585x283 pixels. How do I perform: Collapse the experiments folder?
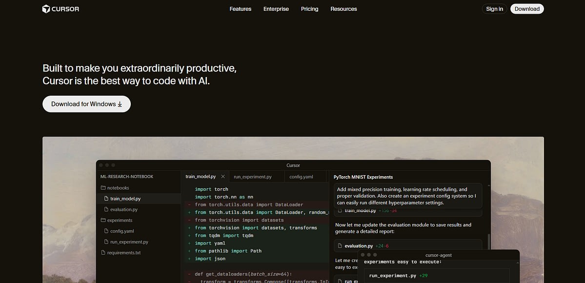click(x=119, y=220)
